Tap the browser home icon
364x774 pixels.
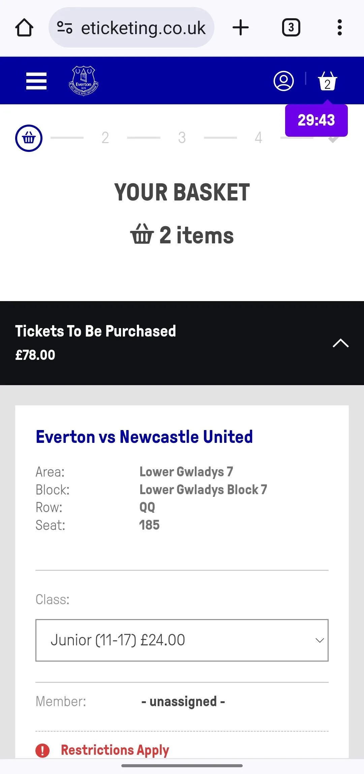point(24,28)
